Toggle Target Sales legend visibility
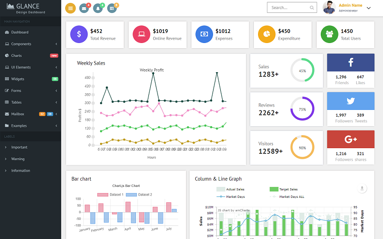 [x=283, y=189]
